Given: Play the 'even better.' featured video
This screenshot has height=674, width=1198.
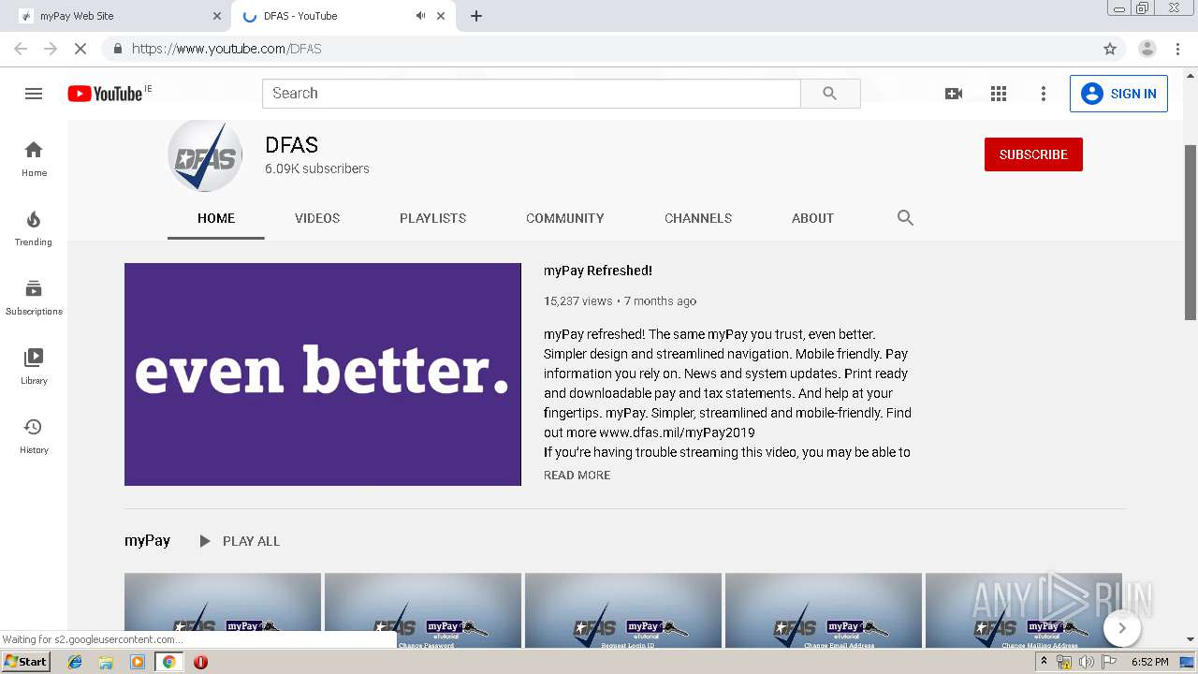Looking at the screenshot, I should (323, 374).
